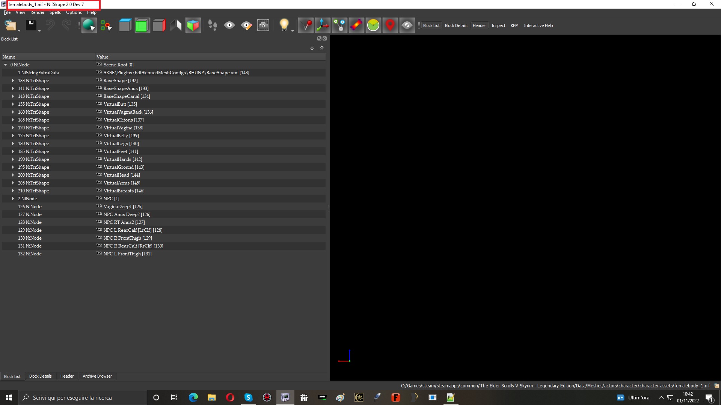Click the Redo arrow icon

[66, 25]
